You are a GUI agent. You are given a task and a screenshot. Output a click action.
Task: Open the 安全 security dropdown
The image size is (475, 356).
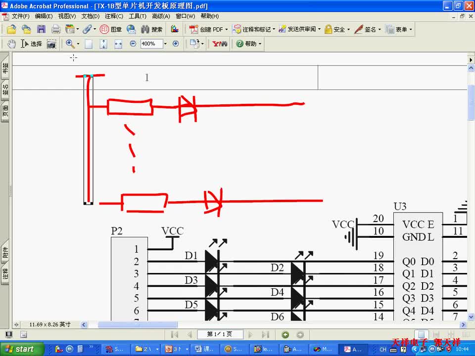click(337, 29)
